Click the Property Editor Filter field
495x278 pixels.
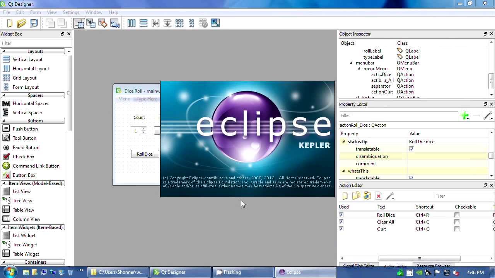[398, 115]
